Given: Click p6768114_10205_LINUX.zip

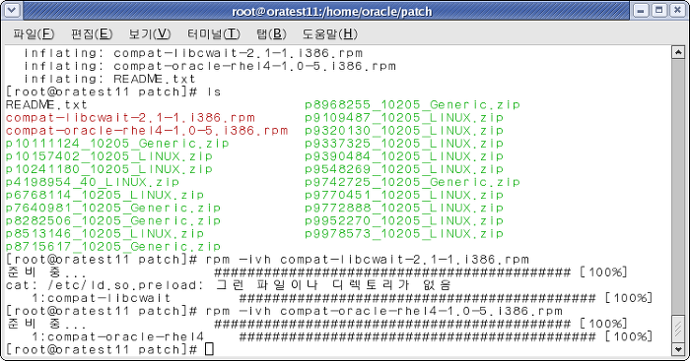Looking at the screenshot, I should (x=104, y=195).
